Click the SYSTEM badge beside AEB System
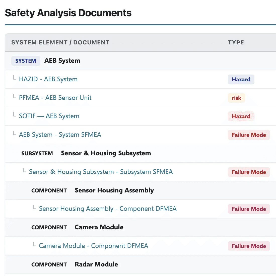 coord(26,61)
